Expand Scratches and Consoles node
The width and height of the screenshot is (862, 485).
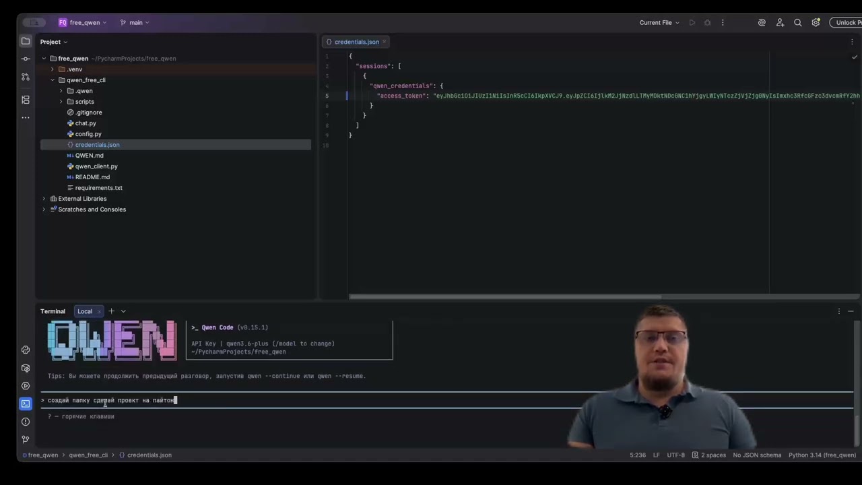point(44,209)
